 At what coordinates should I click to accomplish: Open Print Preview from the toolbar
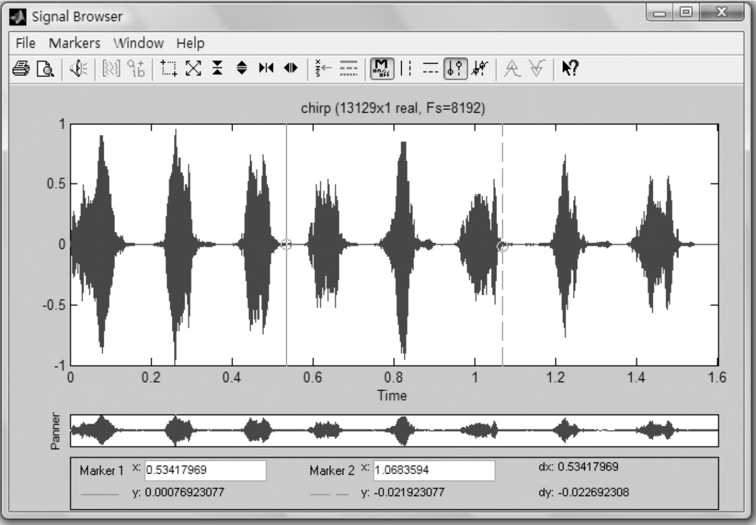[45, 69]
